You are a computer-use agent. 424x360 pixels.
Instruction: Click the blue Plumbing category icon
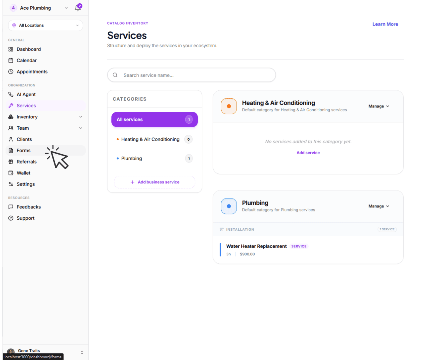tap(229, 206)
